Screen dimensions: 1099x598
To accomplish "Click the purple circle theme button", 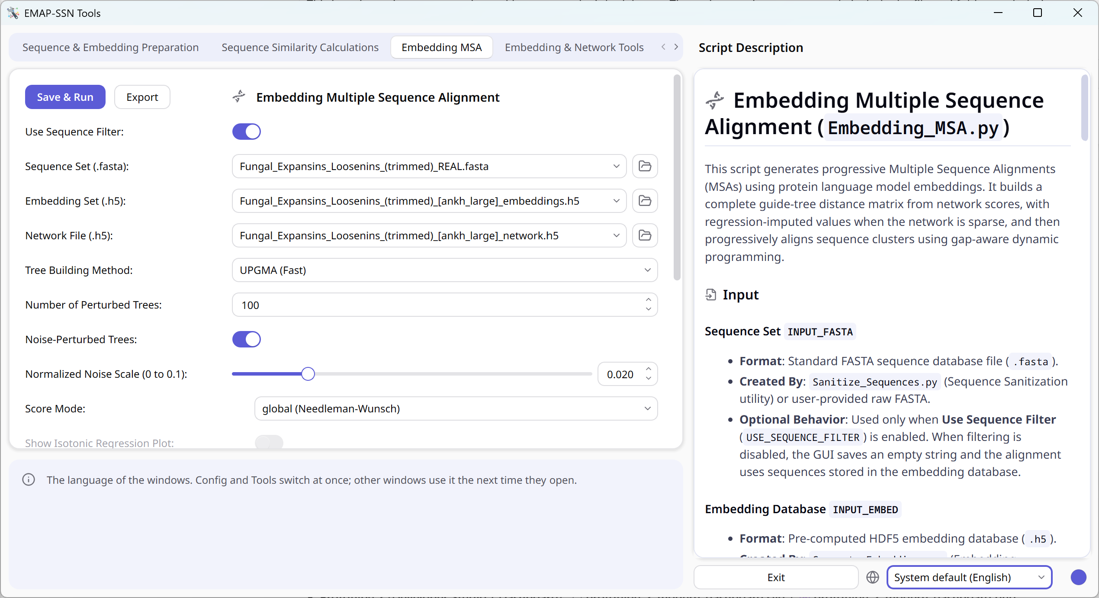I will [x=1078, y=577].
